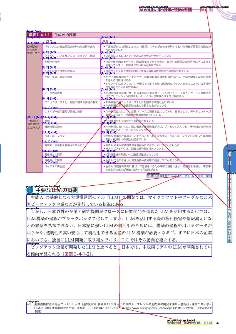Click the example about 透明性を欠く個人情報の利用
This screenshot has width=236, height=334.
[157, 71]
